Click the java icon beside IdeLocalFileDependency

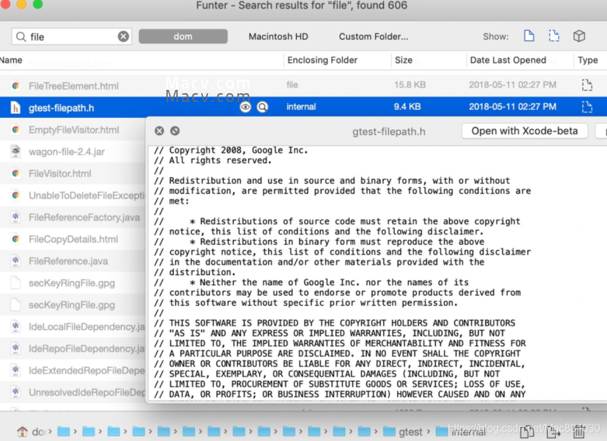tap(15, 326)
